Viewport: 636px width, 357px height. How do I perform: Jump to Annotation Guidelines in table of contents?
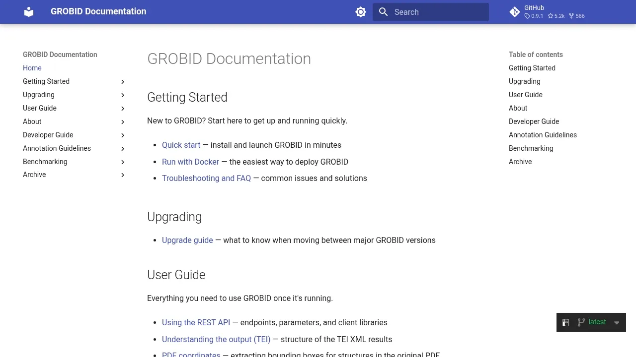click(x=543, y=135)
